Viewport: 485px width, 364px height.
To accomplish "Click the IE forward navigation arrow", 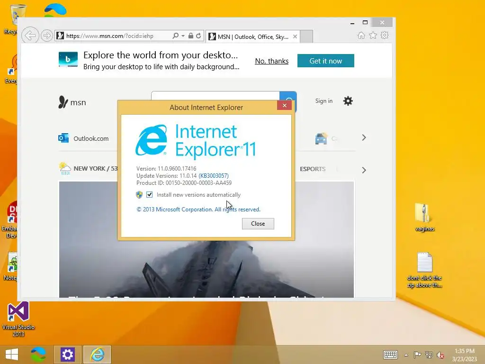I will tap(47, 36).
